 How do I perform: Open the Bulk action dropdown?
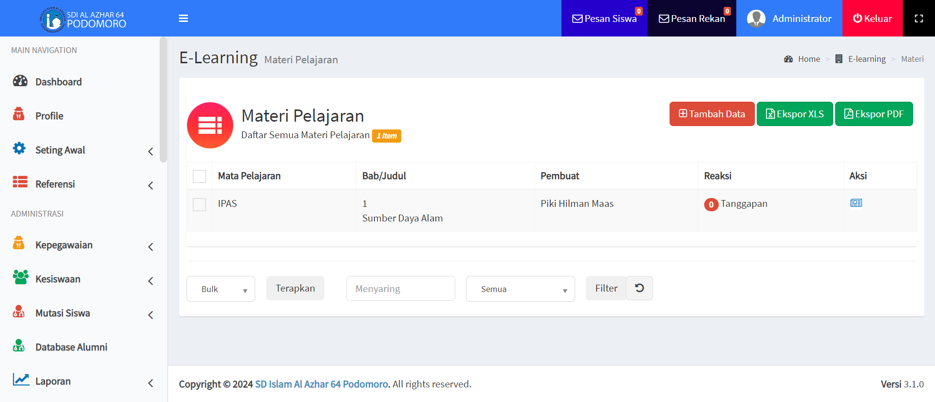[x=221, y=289]
